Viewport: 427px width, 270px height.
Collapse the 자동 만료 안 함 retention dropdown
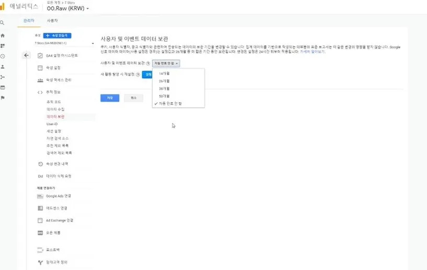coord(166,63)
